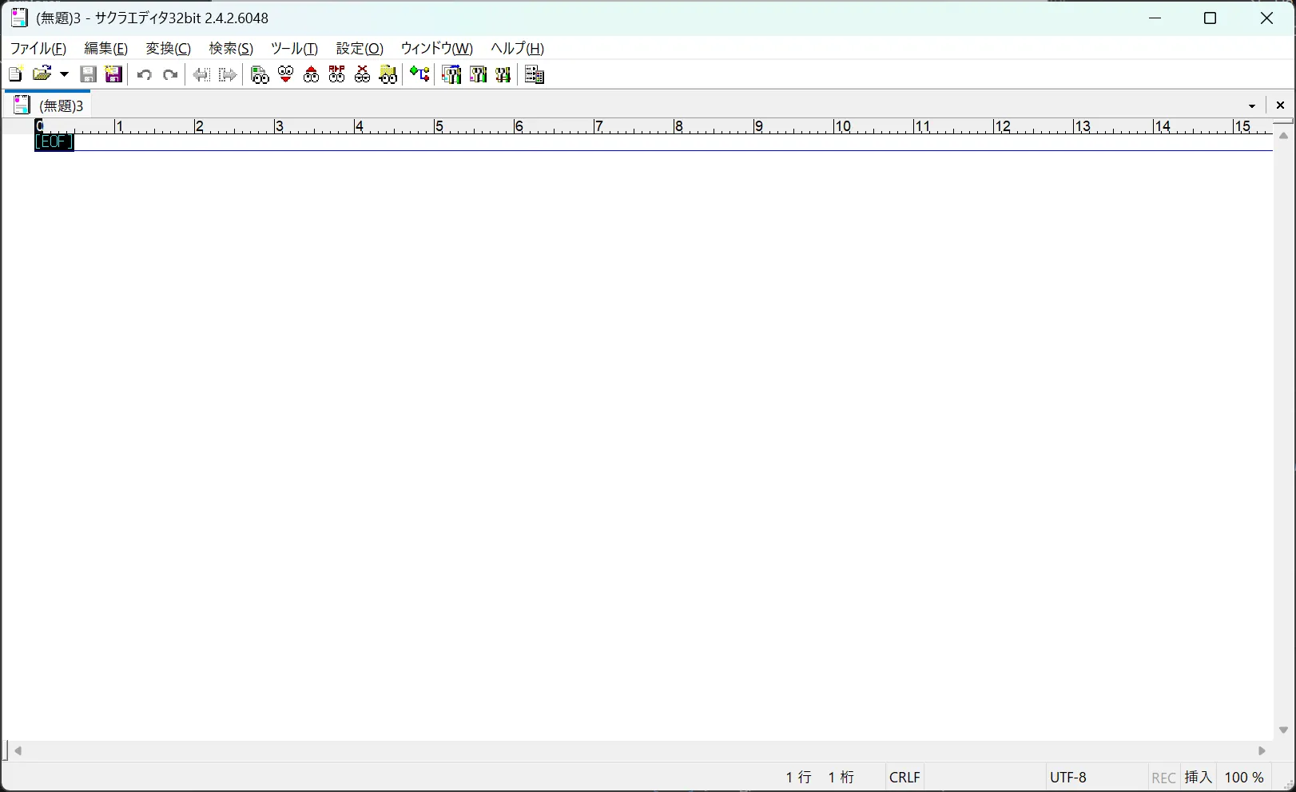Click the REC macro recording indicator

coord(1163,778)
